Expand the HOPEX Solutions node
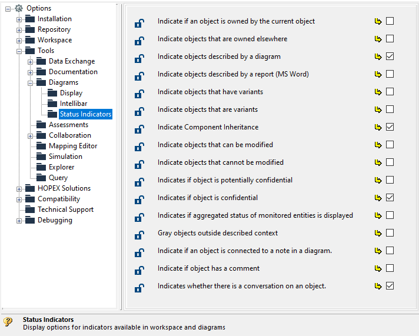Image resolution: width=419 pixels, height=336 pixels. tap(19, 189)
